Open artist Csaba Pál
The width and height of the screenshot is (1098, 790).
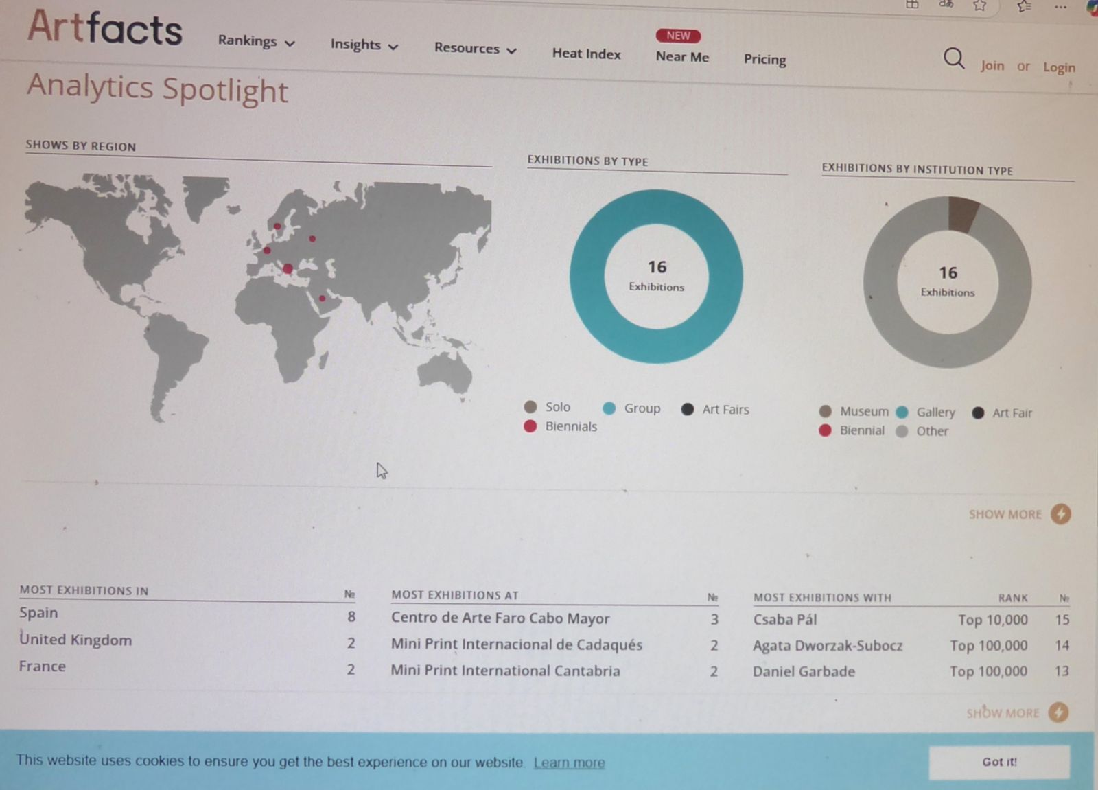pos(785,620)
